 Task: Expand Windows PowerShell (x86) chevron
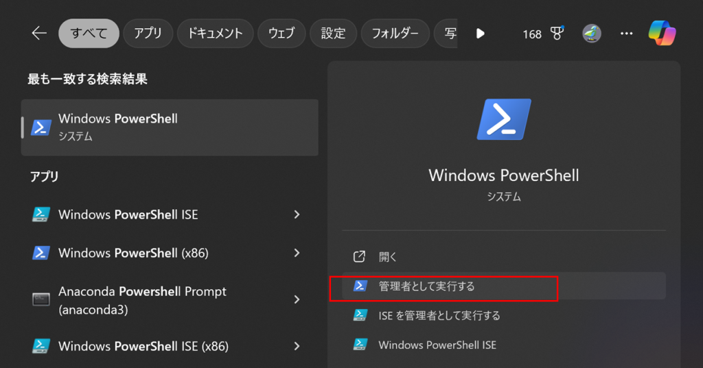tap(297, 253)
